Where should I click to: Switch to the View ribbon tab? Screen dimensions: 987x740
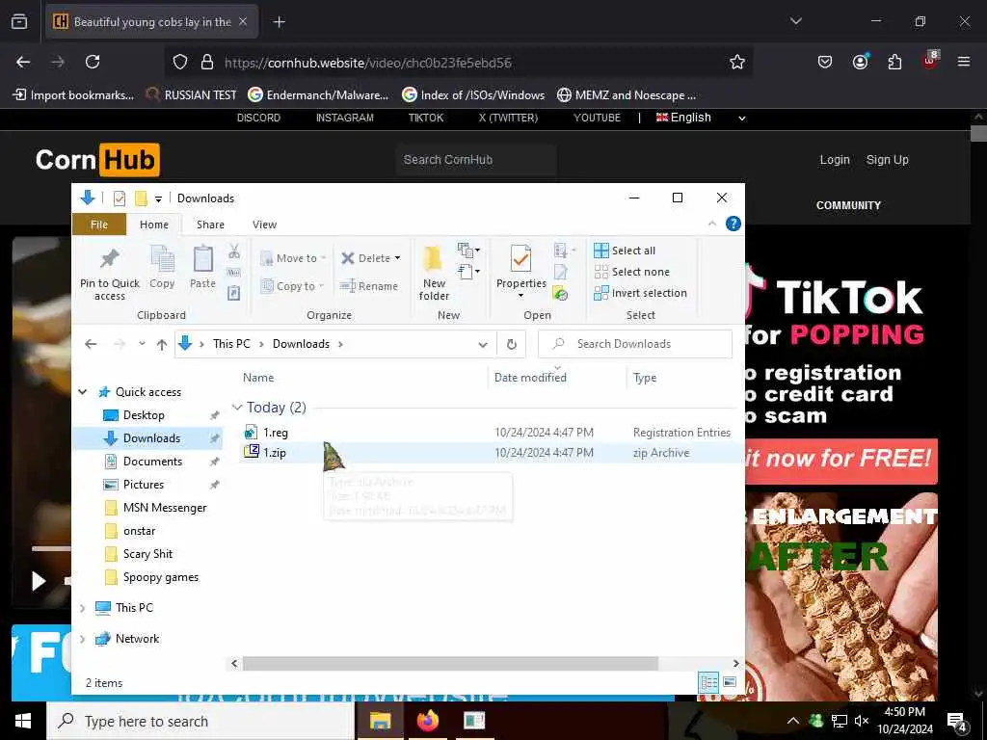click(264, 225)
